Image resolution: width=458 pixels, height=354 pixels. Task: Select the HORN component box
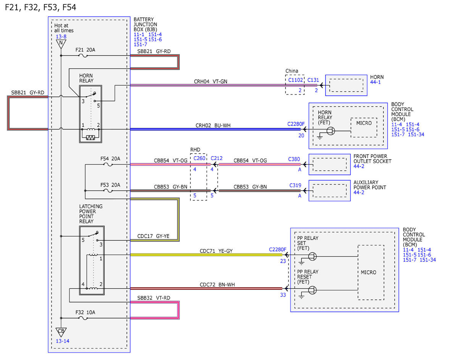coord(346,85)
